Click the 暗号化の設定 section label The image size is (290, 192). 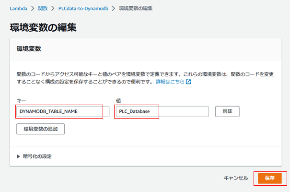pos(37,156)
